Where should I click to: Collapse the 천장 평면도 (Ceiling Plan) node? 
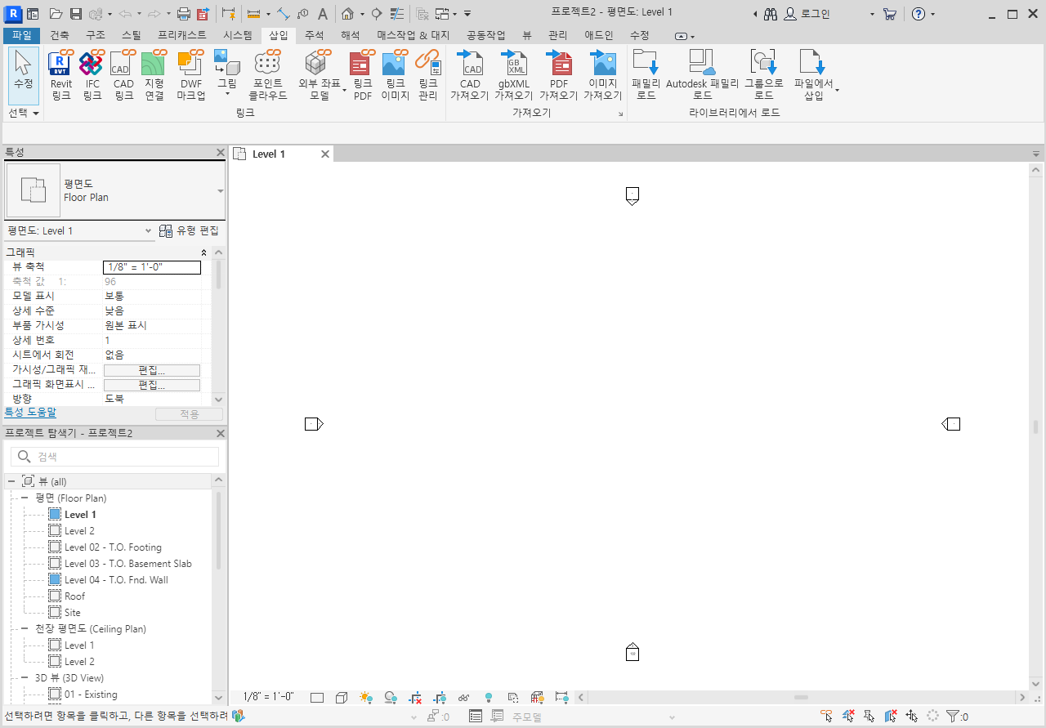point(25,629)
